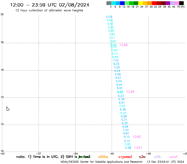This screenshot has width=187, height=164.
Task: Select the wave height value 7.03
Action: click(126, 130)
